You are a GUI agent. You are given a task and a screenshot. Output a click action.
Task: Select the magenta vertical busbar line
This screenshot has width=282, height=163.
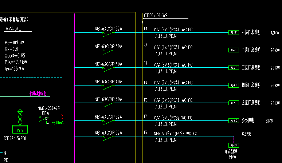(74, 88)
